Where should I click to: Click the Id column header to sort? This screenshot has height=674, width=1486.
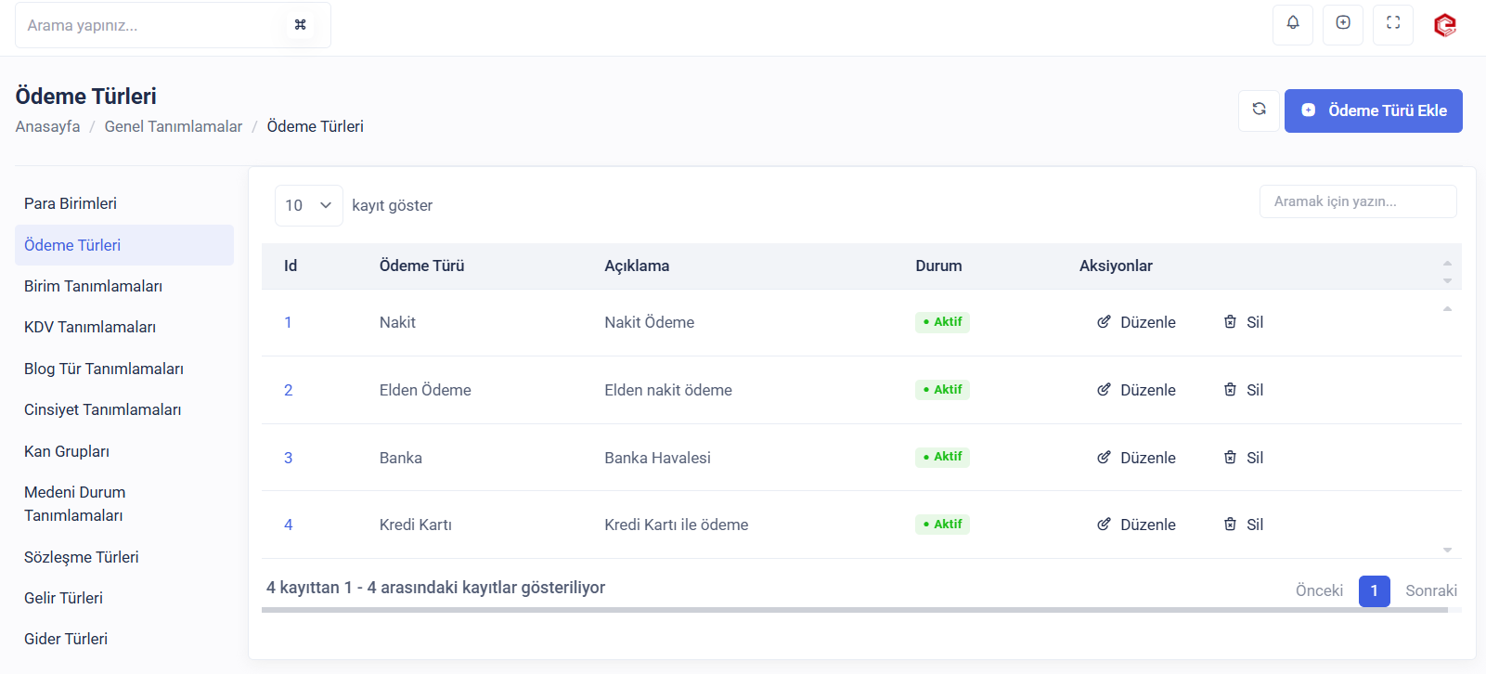tap(291, 266)
